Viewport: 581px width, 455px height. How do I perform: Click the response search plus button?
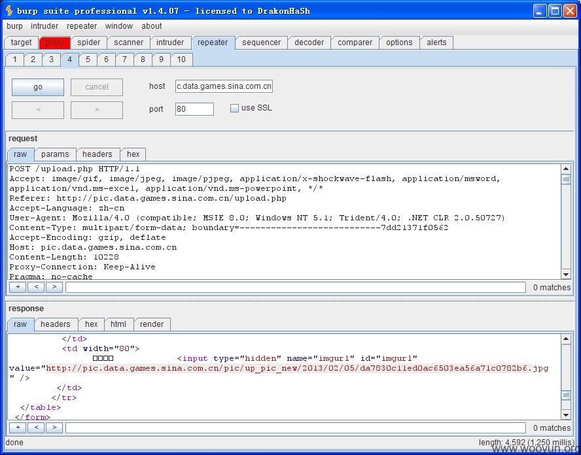tap(18, 428)
